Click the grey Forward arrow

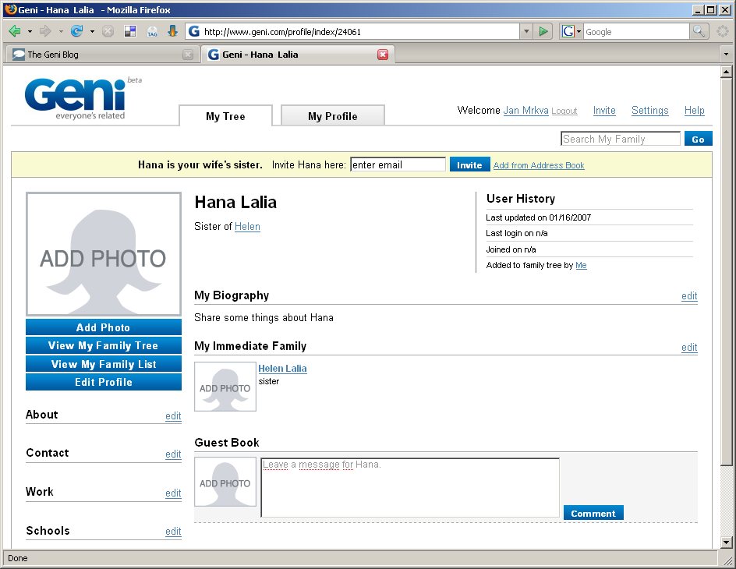coord(45,31)
